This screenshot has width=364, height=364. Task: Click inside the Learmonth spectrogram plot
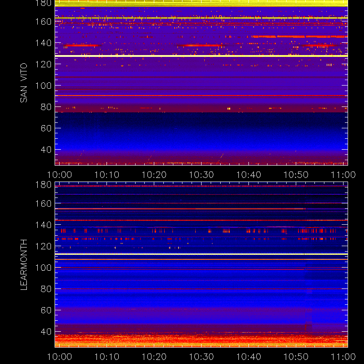[201, 265]
